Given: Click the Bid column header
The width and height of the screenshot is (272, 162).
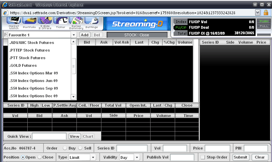Looking at the screenshot, I should point(87,42).
